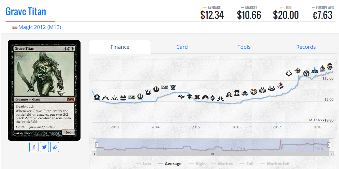339x169 pixels.
Task: Click the M15 set icon on chart
Action: (165, 87)
